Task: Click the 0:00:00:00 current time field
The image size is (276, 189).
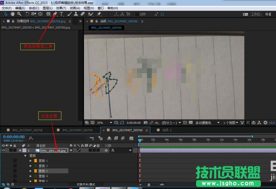Action: 14,137
